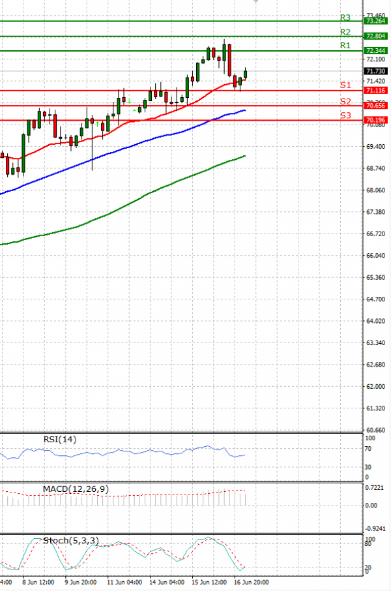Click the 66.040 price axis value
The height and width of the screenshot is (591, 391).
pyautogui.click(x=375, y=256)
